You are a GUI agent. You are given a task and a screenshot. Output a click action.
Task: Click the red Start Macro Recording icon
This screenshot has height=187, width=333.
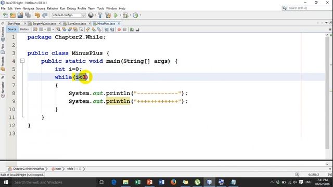click(x=119, y=30)
